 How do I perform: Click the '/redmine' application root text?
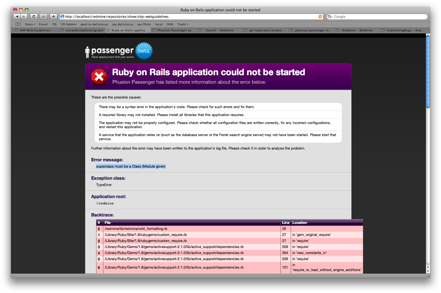pos(105,203)
